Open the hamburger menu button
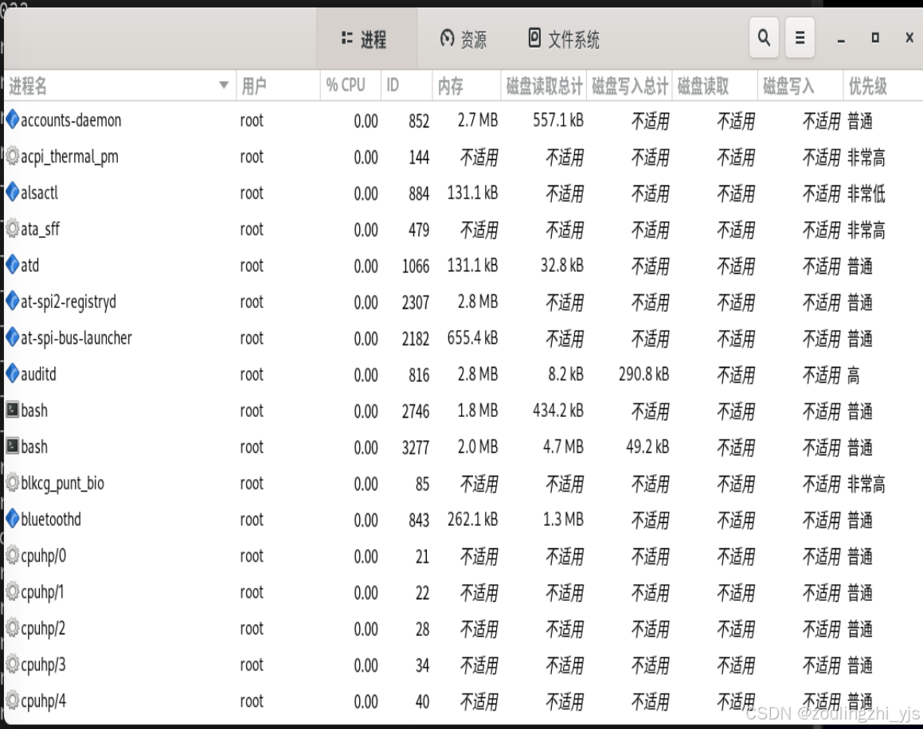 point(800,38)
